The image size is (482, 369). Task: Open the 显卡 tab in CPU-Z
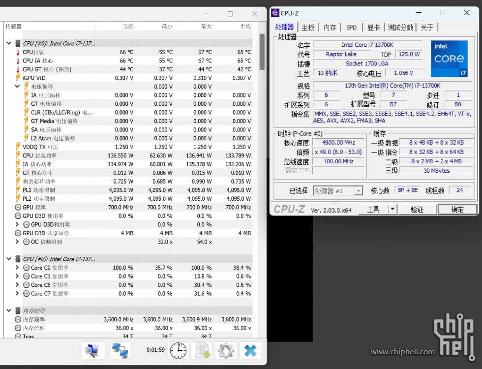pyautogui.click(x=373, y=28)
